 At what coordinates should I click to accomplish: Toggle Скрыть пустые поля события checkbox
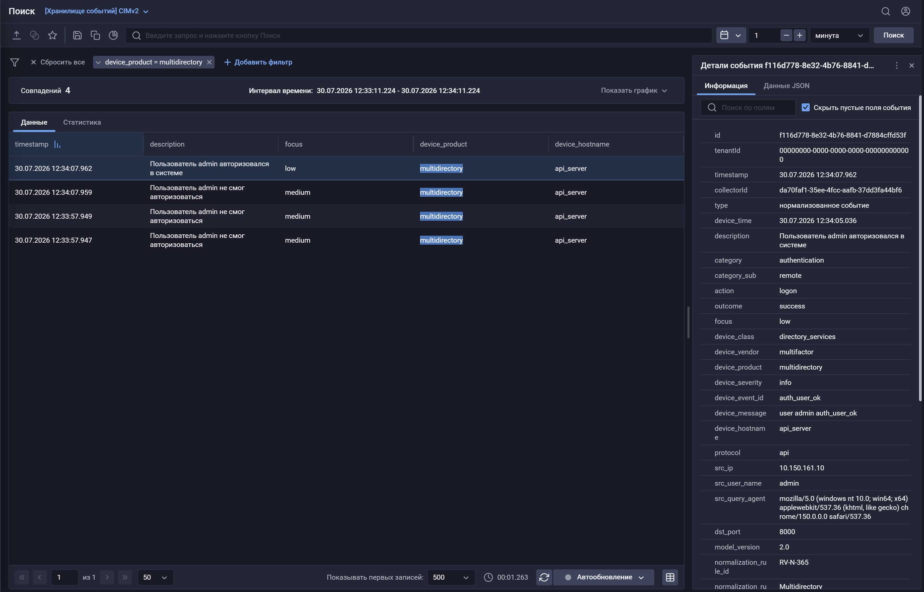pyautogui.click(x=805, y=108)
